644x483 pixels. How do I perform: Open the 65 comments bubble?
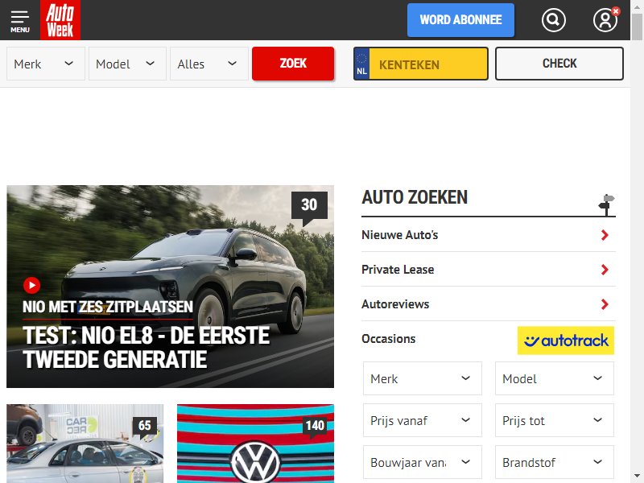coord(145,427)
